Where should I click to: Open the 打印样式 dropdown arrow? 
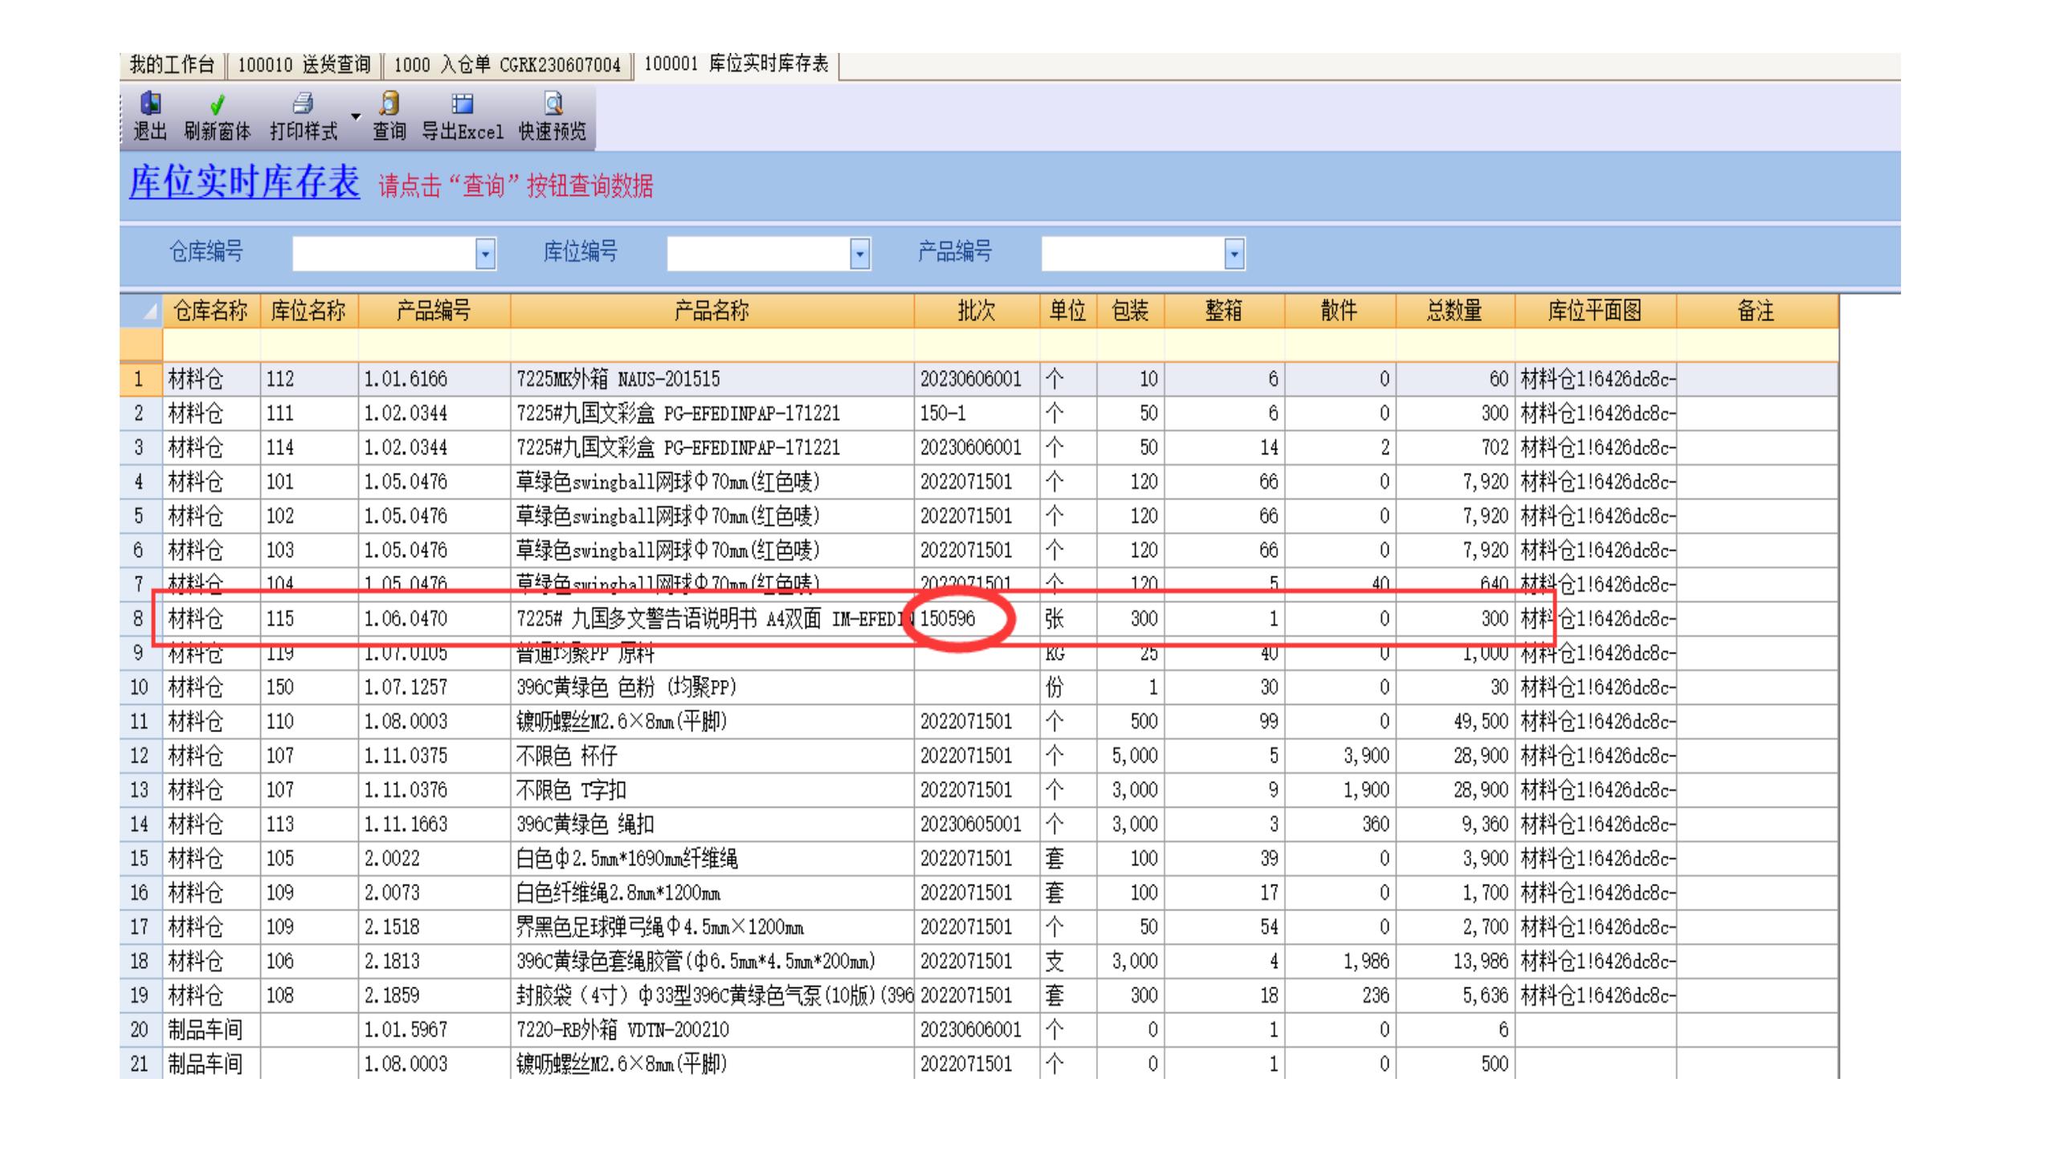point(356,116)
